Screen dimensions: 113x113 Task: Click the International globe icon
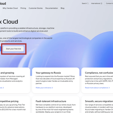click(101, 3)
